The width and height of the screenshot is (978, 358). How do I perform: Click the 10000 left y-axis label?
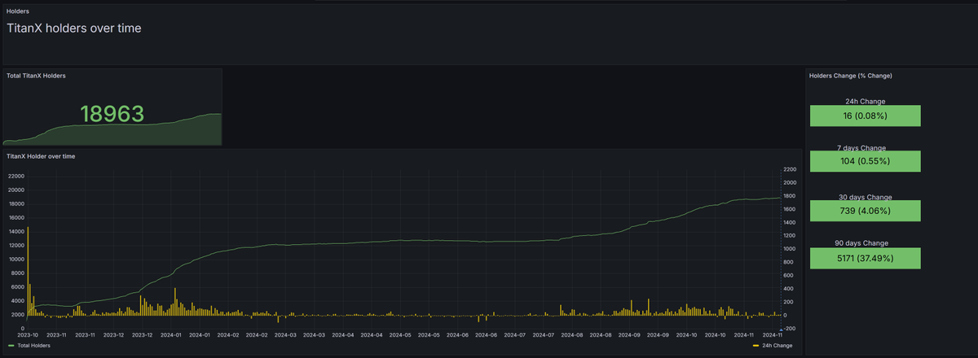click(x=15, y=259)
